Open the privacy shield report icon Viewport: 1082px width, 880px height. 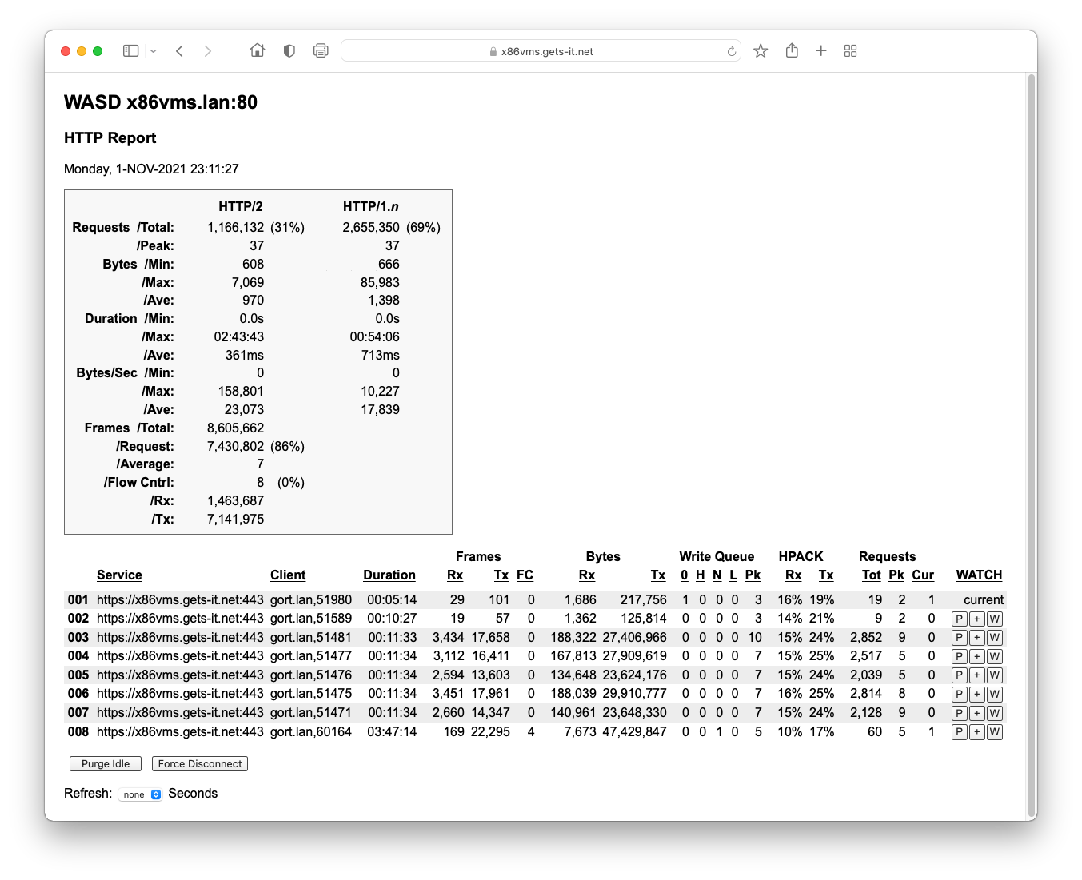pos(289,51)
